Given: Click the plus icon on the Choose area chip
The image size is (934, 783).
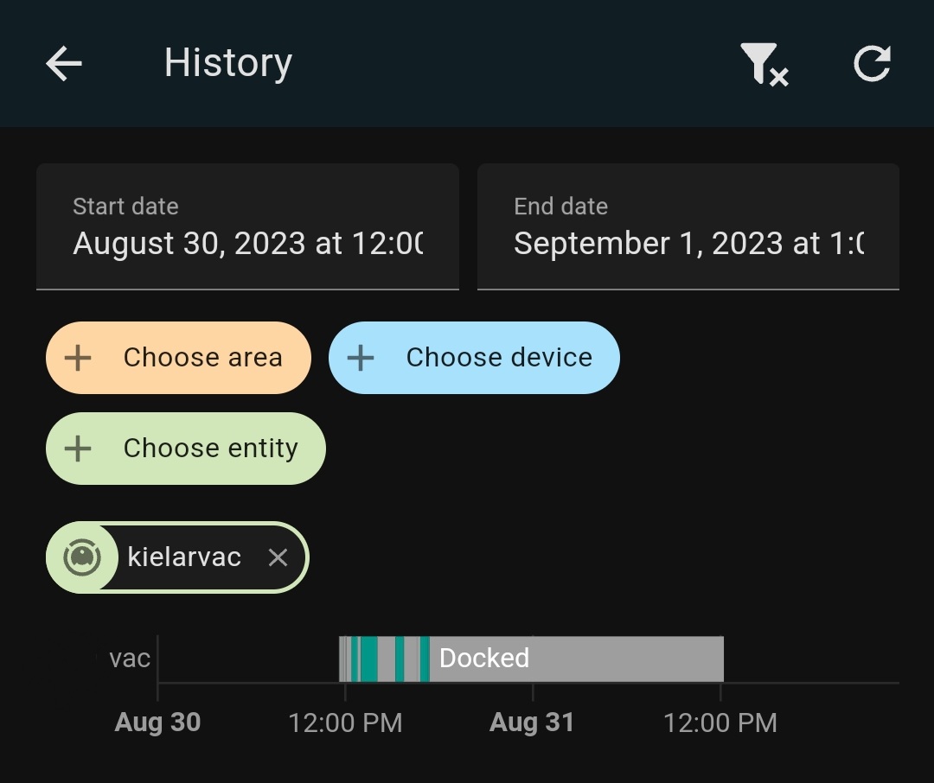Looking at the screenshot, I should tap(77, 357).
